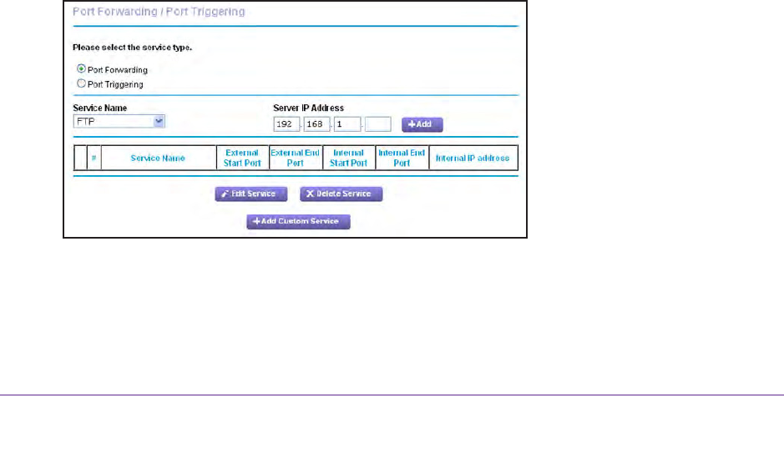Open the Service Name dropdown showing FTP
Viewport: 784px width, 453px height.
pyautogui.click(x=119, y=121)
